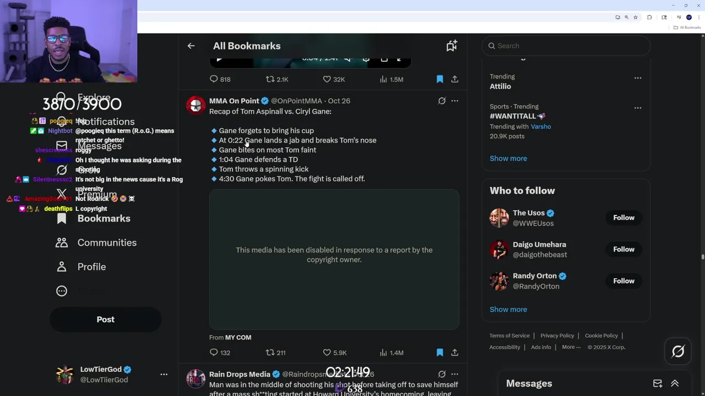This screenshot has width=705, height=396.
Task: Repost the post with 2.1K reposts
Action: click(x=277, y=79)
